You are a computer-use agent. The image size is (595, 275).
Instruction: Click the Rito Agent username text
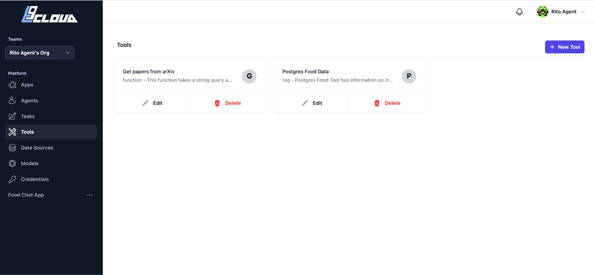(564, 12)
